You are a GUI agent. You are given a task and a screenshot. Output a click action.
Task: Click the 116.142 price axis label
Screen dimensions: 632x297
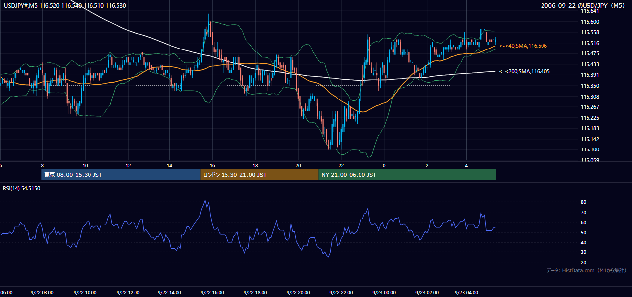tap(590, 139)
